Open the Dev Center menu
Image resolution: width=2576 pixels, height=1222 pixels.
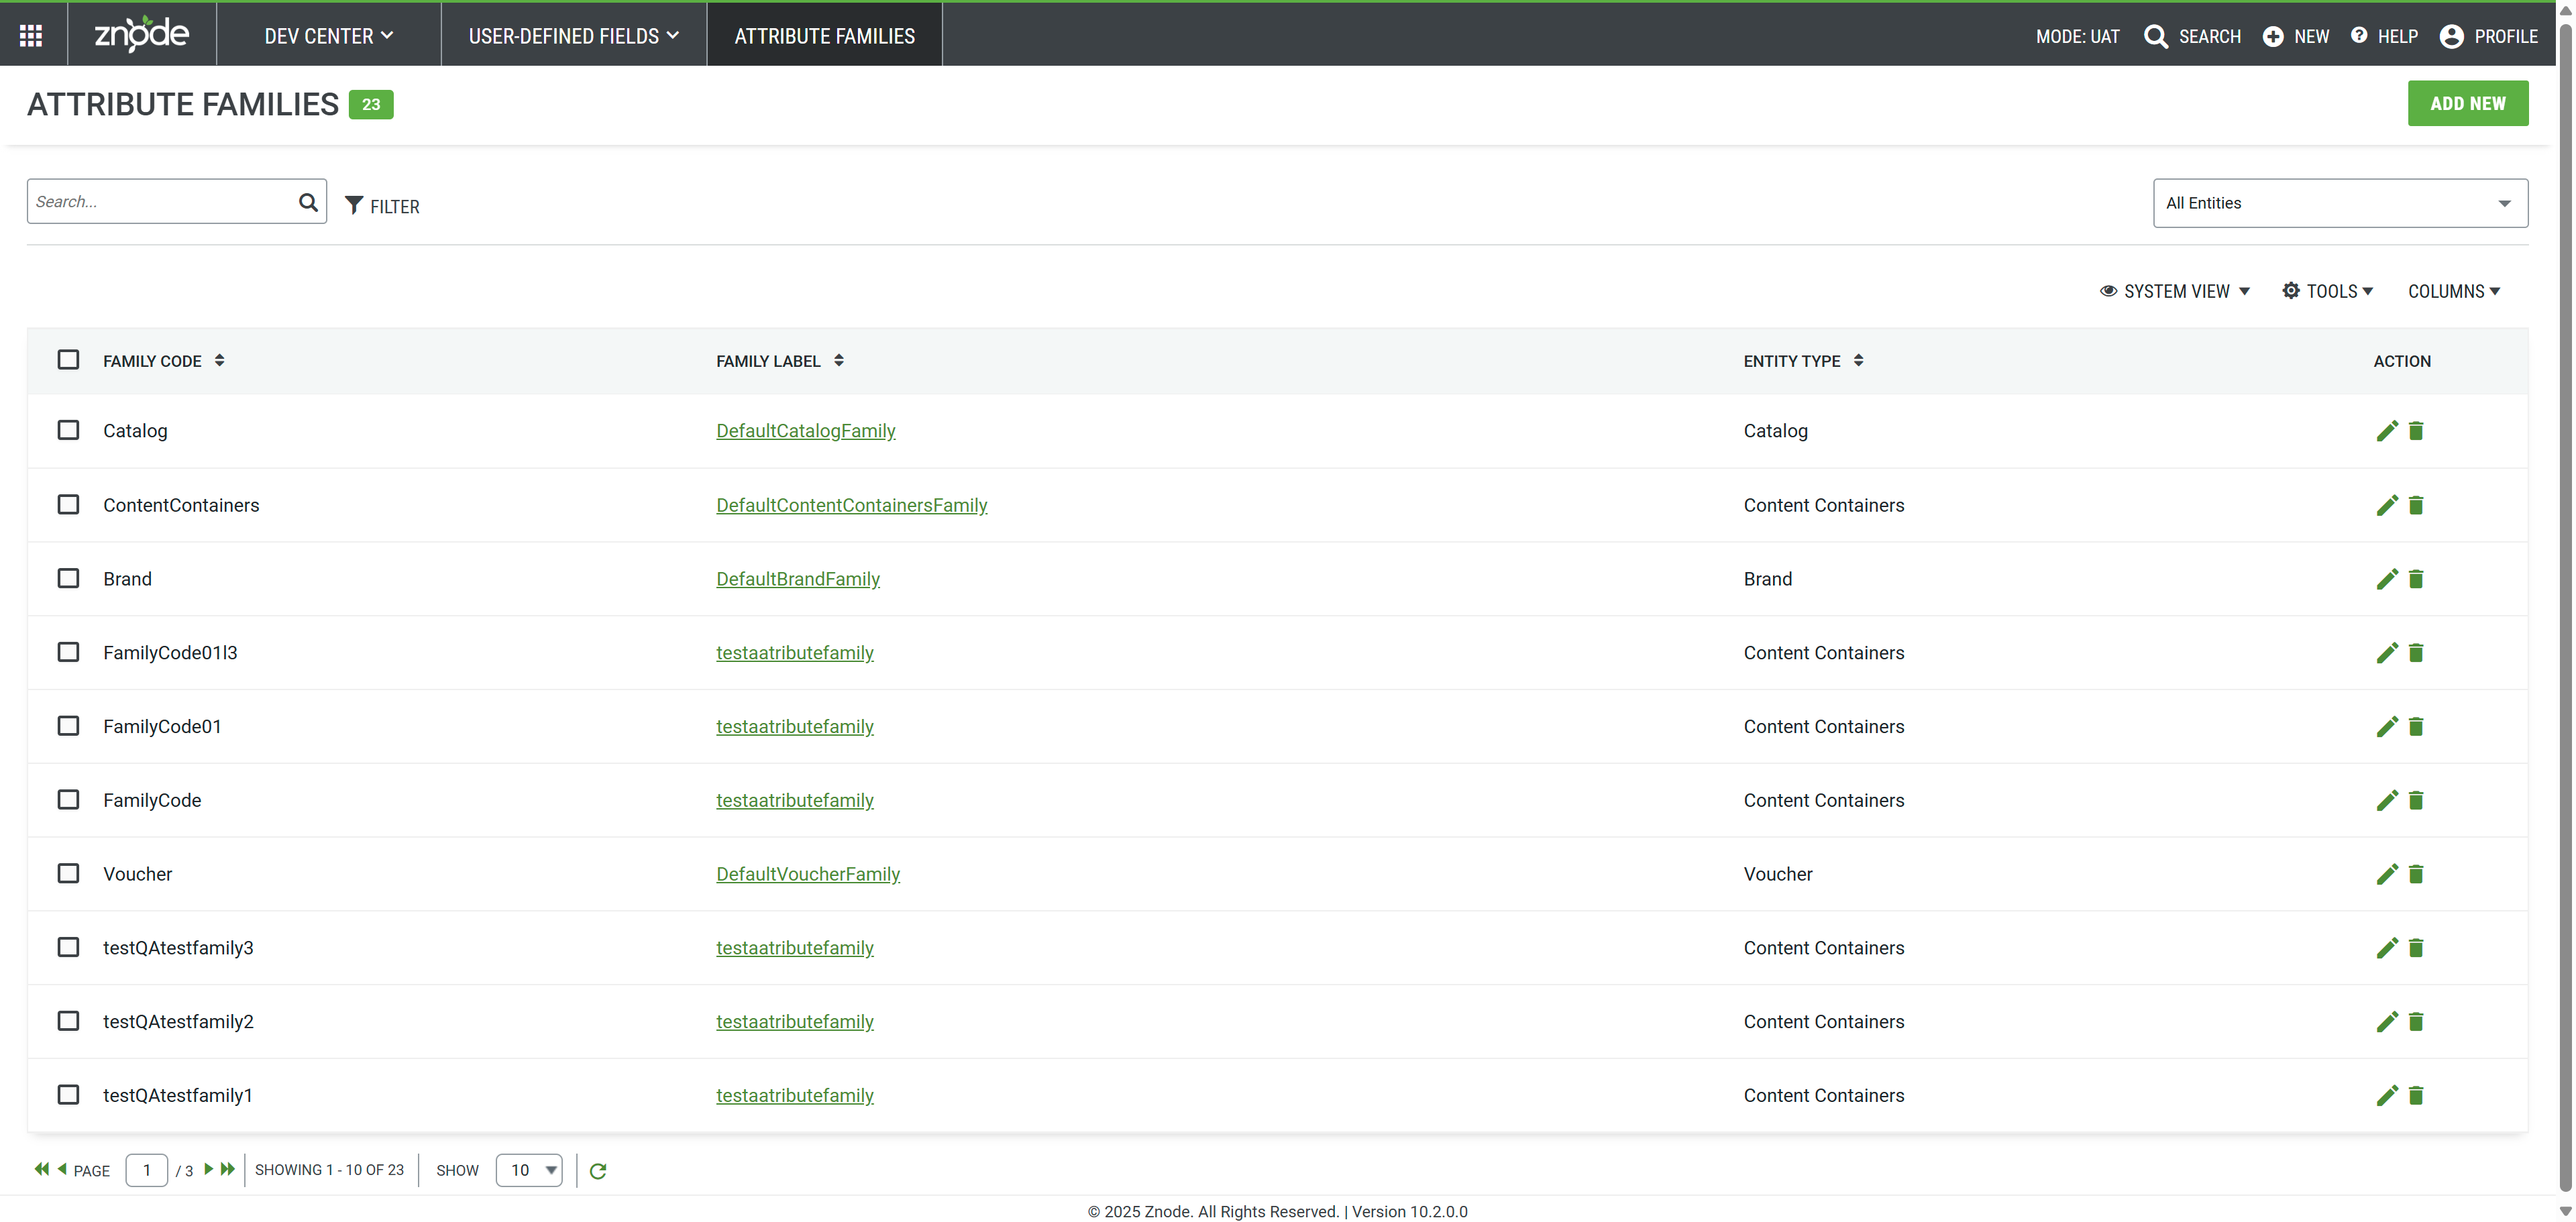pyautogui.click(x=328, y=36)
